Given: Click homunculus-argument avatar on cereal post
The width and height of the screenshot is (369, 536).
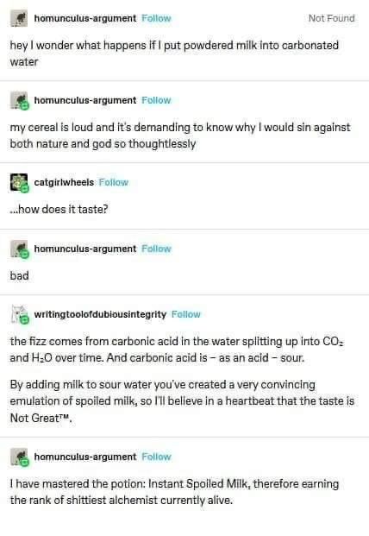Looking at the screenshot, I should coord(19,100).
